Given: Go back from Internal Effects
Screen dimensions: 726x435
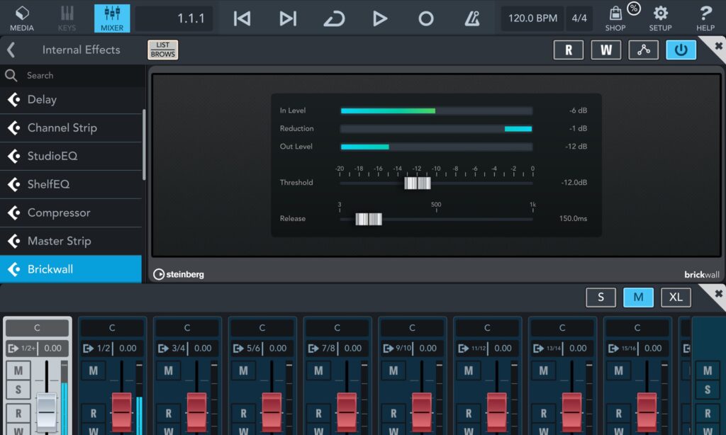Looking at the screenshot, I should 11,50.
